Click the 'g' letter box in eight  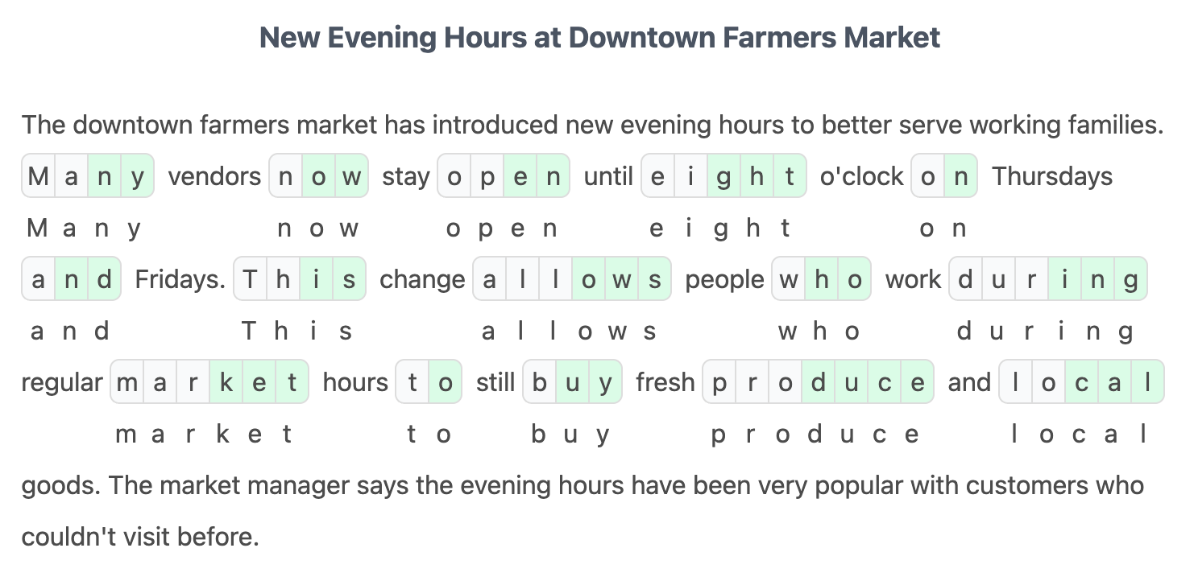(x=723, y=176)
